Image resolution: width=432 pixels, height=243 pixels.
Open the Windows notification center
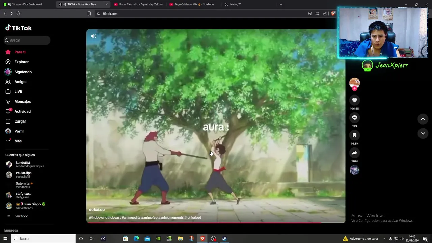[x=425, y=239]
